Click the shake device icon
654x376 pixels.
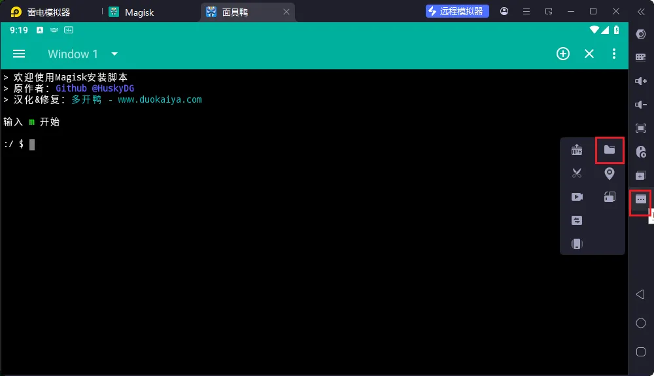(x=576, y=244)
